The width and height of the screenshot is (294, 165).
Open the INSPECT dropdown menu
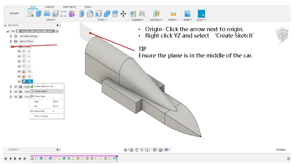click(x=173, y=20)
